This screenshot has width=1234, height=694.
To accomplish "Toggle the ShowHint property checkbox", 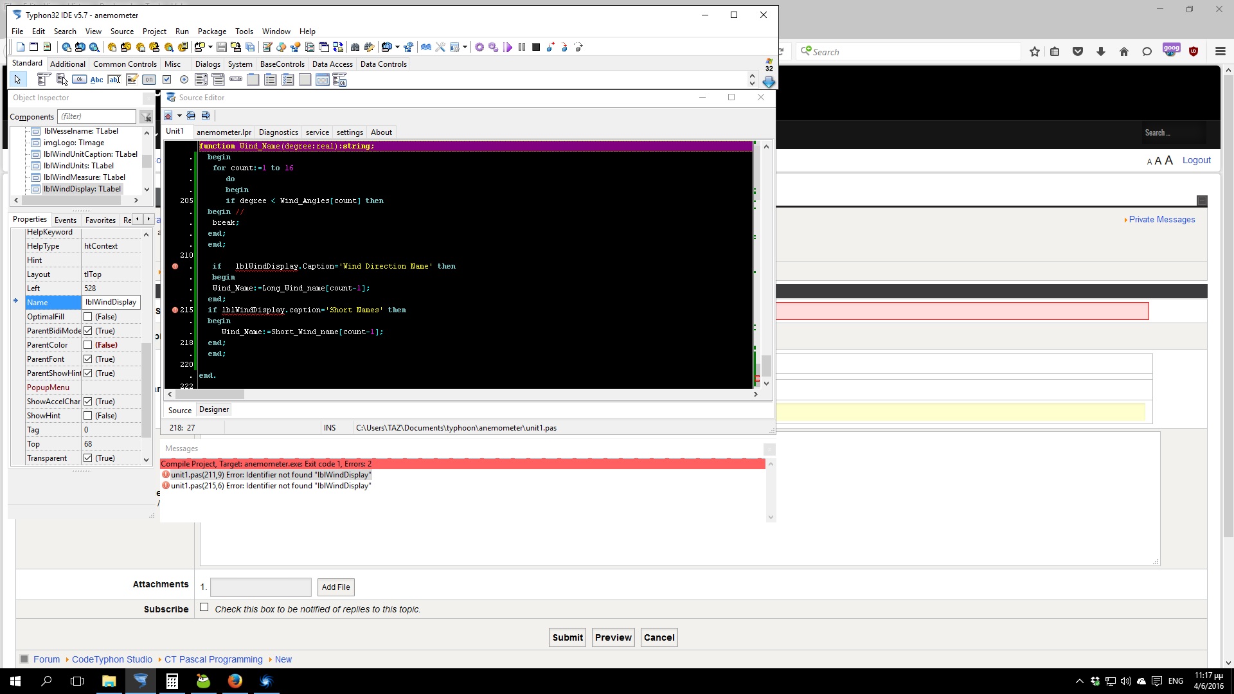I will pos(87,416).
